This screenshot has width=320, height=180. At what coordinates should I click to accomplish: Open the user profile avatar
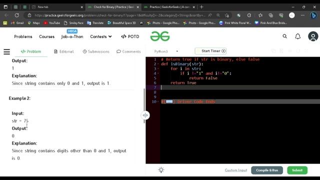tap(313, 36)
